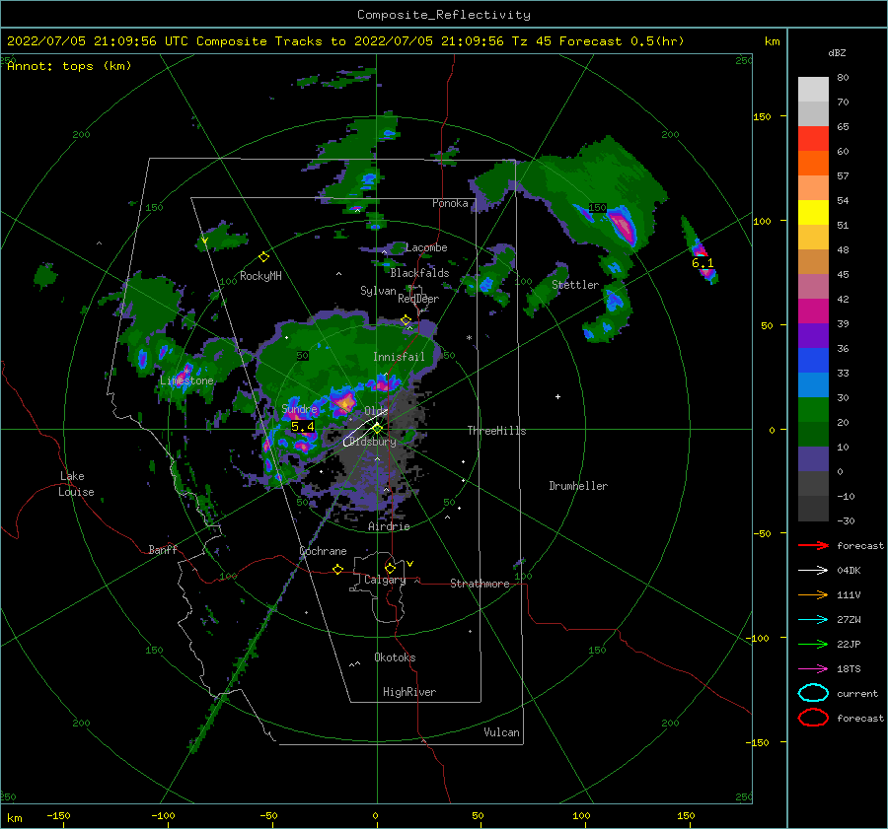
Task: Click the Composite_Reflectivity title
Action: click(444, 15)
